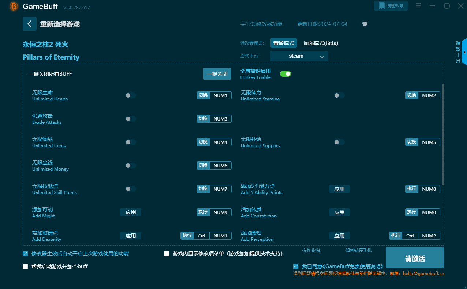Click the NUM3 hotkey for Evade Attacks
467x289 pixels.
coord(220,119)
